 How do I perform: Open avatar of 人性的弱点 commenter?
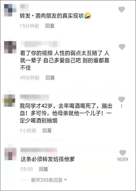[x=10, y=47]
